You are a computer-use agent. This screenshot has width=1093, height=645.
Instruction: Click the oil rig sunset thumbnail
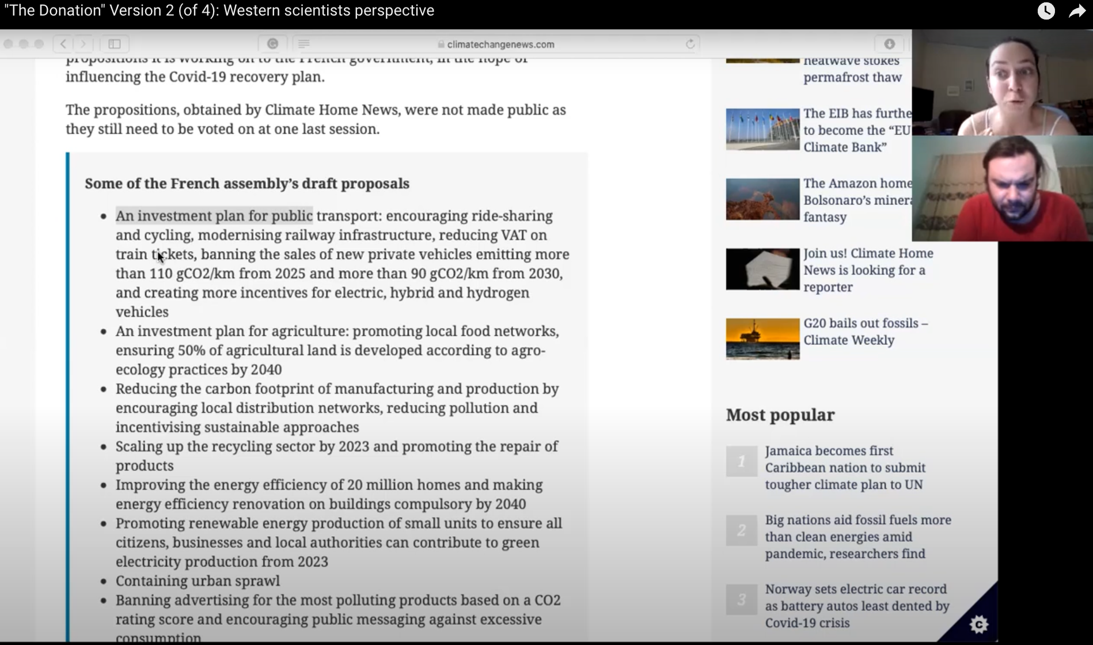762,339
